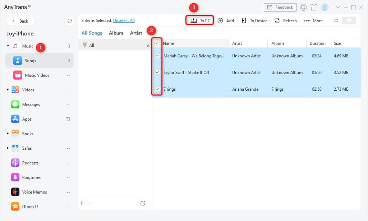Expand the Books category arrow

coord(8,134)
